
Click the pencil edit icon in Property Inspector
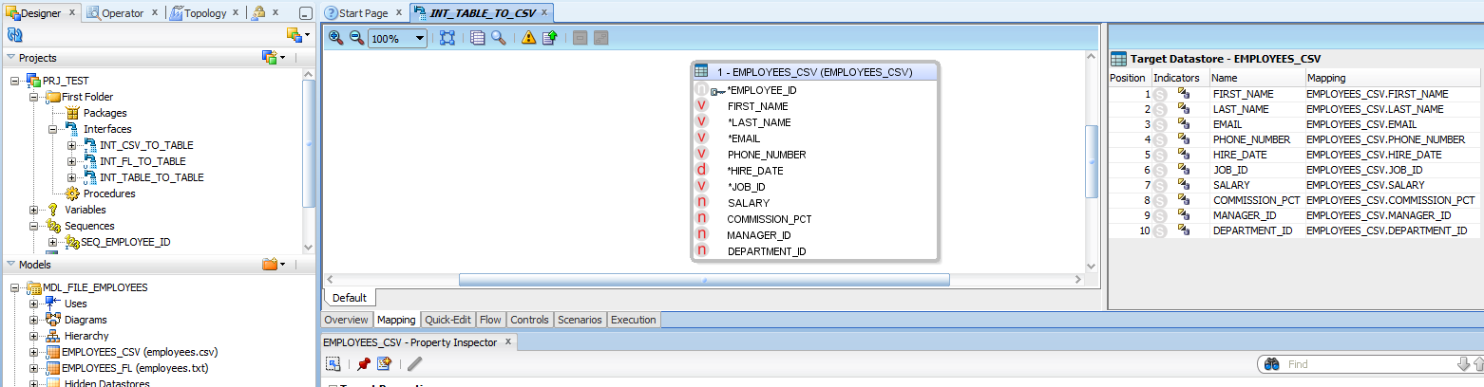415,363
